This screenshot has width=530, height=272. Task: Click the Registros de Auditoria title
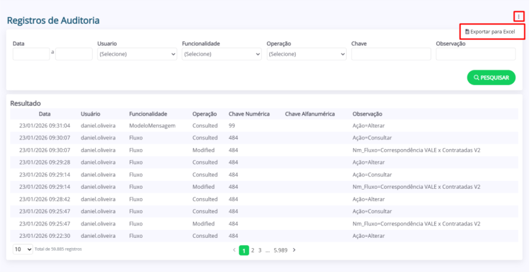pos(53,20)
